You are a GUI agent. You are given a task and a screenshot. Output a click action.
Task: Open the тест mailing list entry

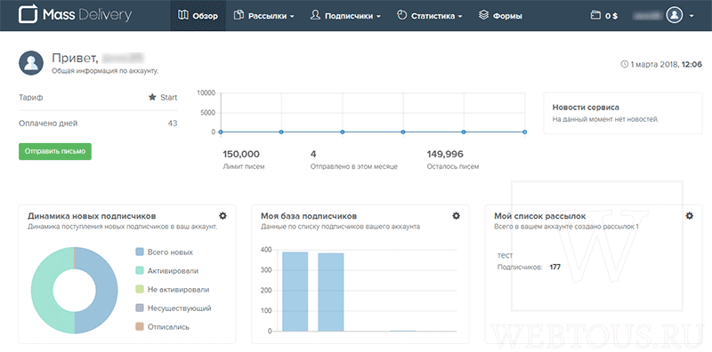(x=505, y=255)
